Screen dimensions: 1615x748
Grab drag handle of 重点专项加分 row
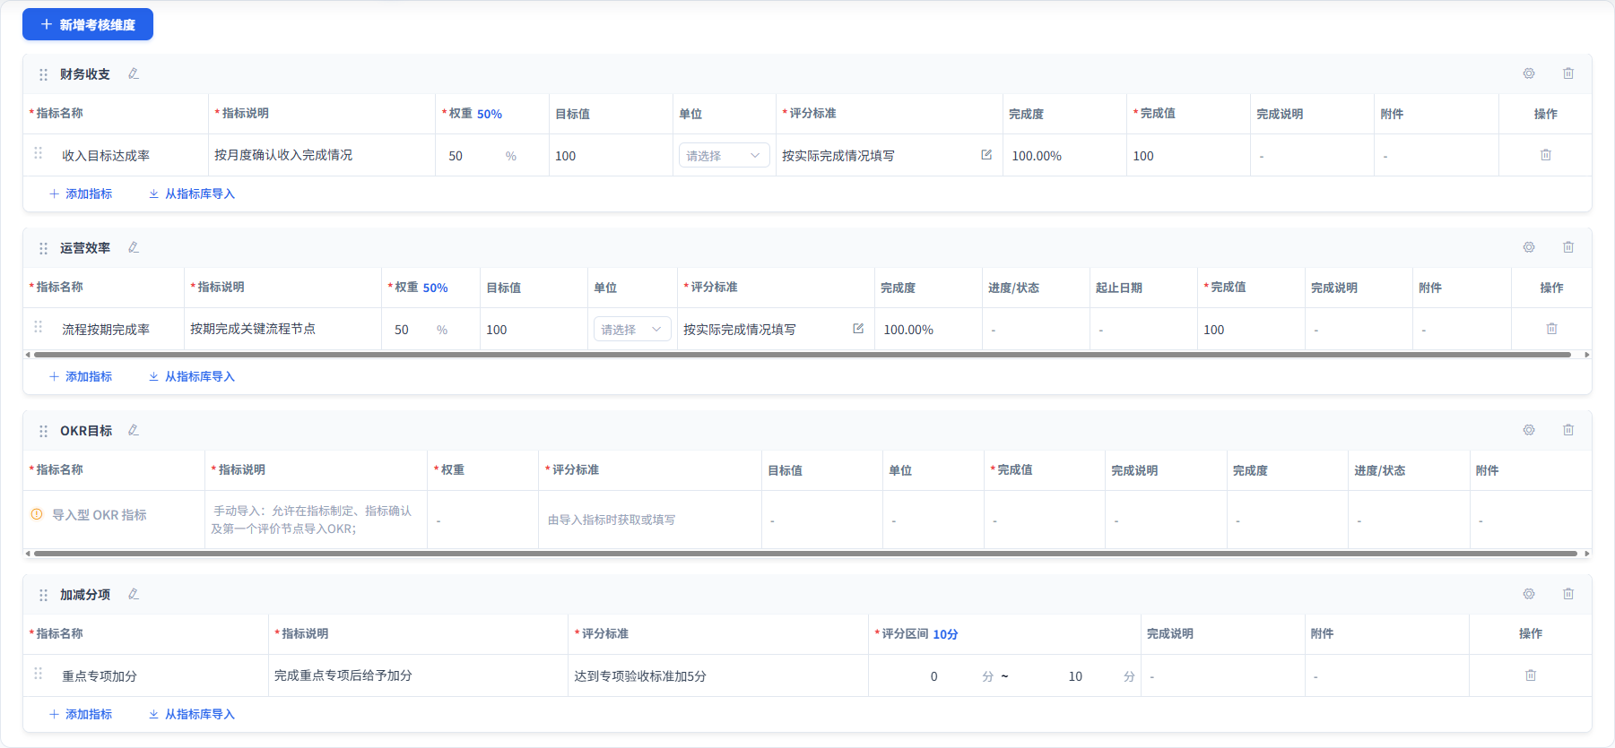(38, 674)
